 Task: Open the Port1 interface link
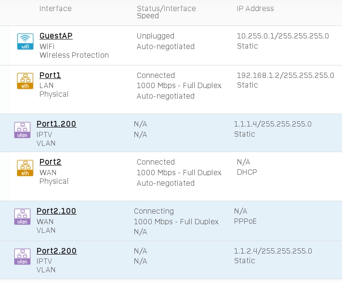coord(50,75)
